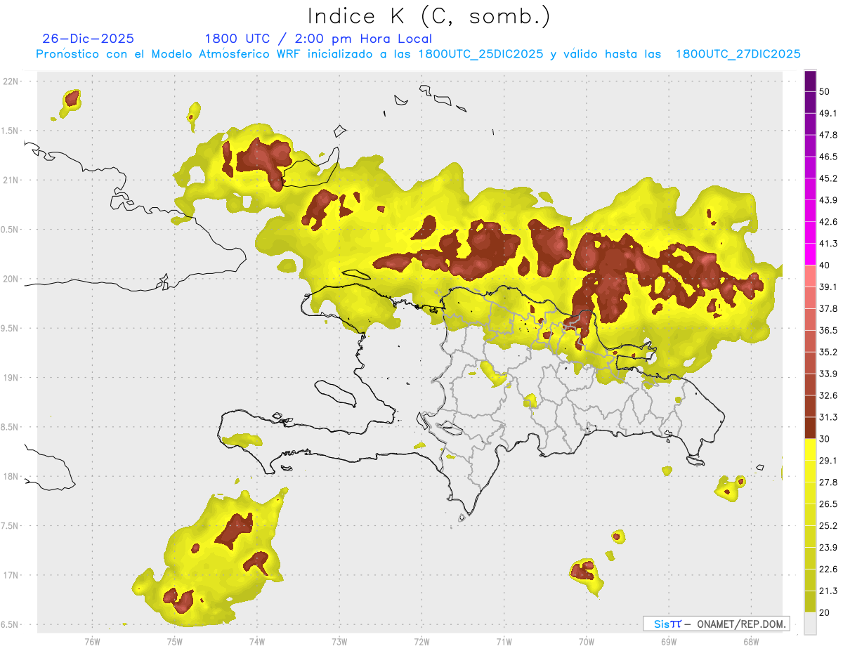Click the "50" value on the color scale

coord(825,91)
